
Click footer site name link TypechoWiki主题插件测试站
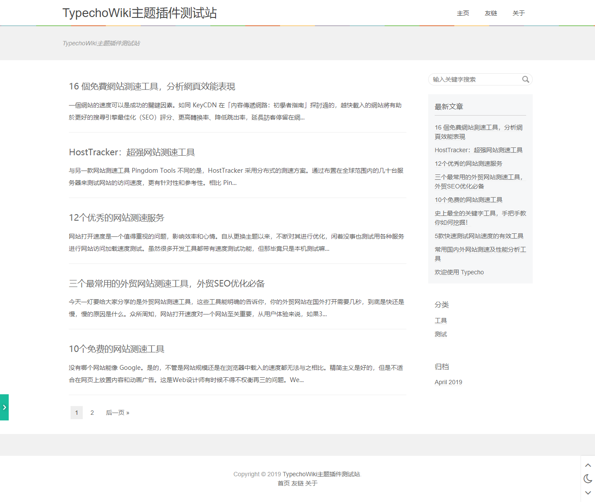tap(321, 474)
